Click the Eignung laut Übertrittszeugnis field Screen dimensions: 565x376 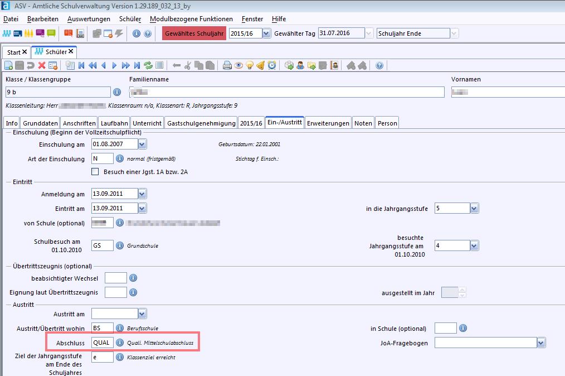point(116,292)
